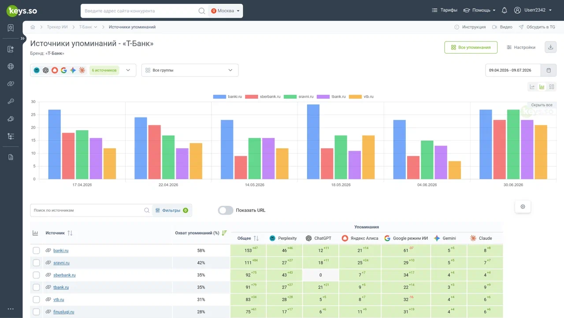Expand the Помощь help menu
This screenshot has height=318, width=564.
479,10
